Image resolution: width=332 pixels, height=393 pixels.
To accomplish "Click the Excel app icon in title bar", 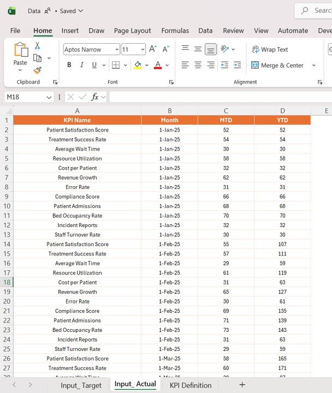I will (11, 11).
